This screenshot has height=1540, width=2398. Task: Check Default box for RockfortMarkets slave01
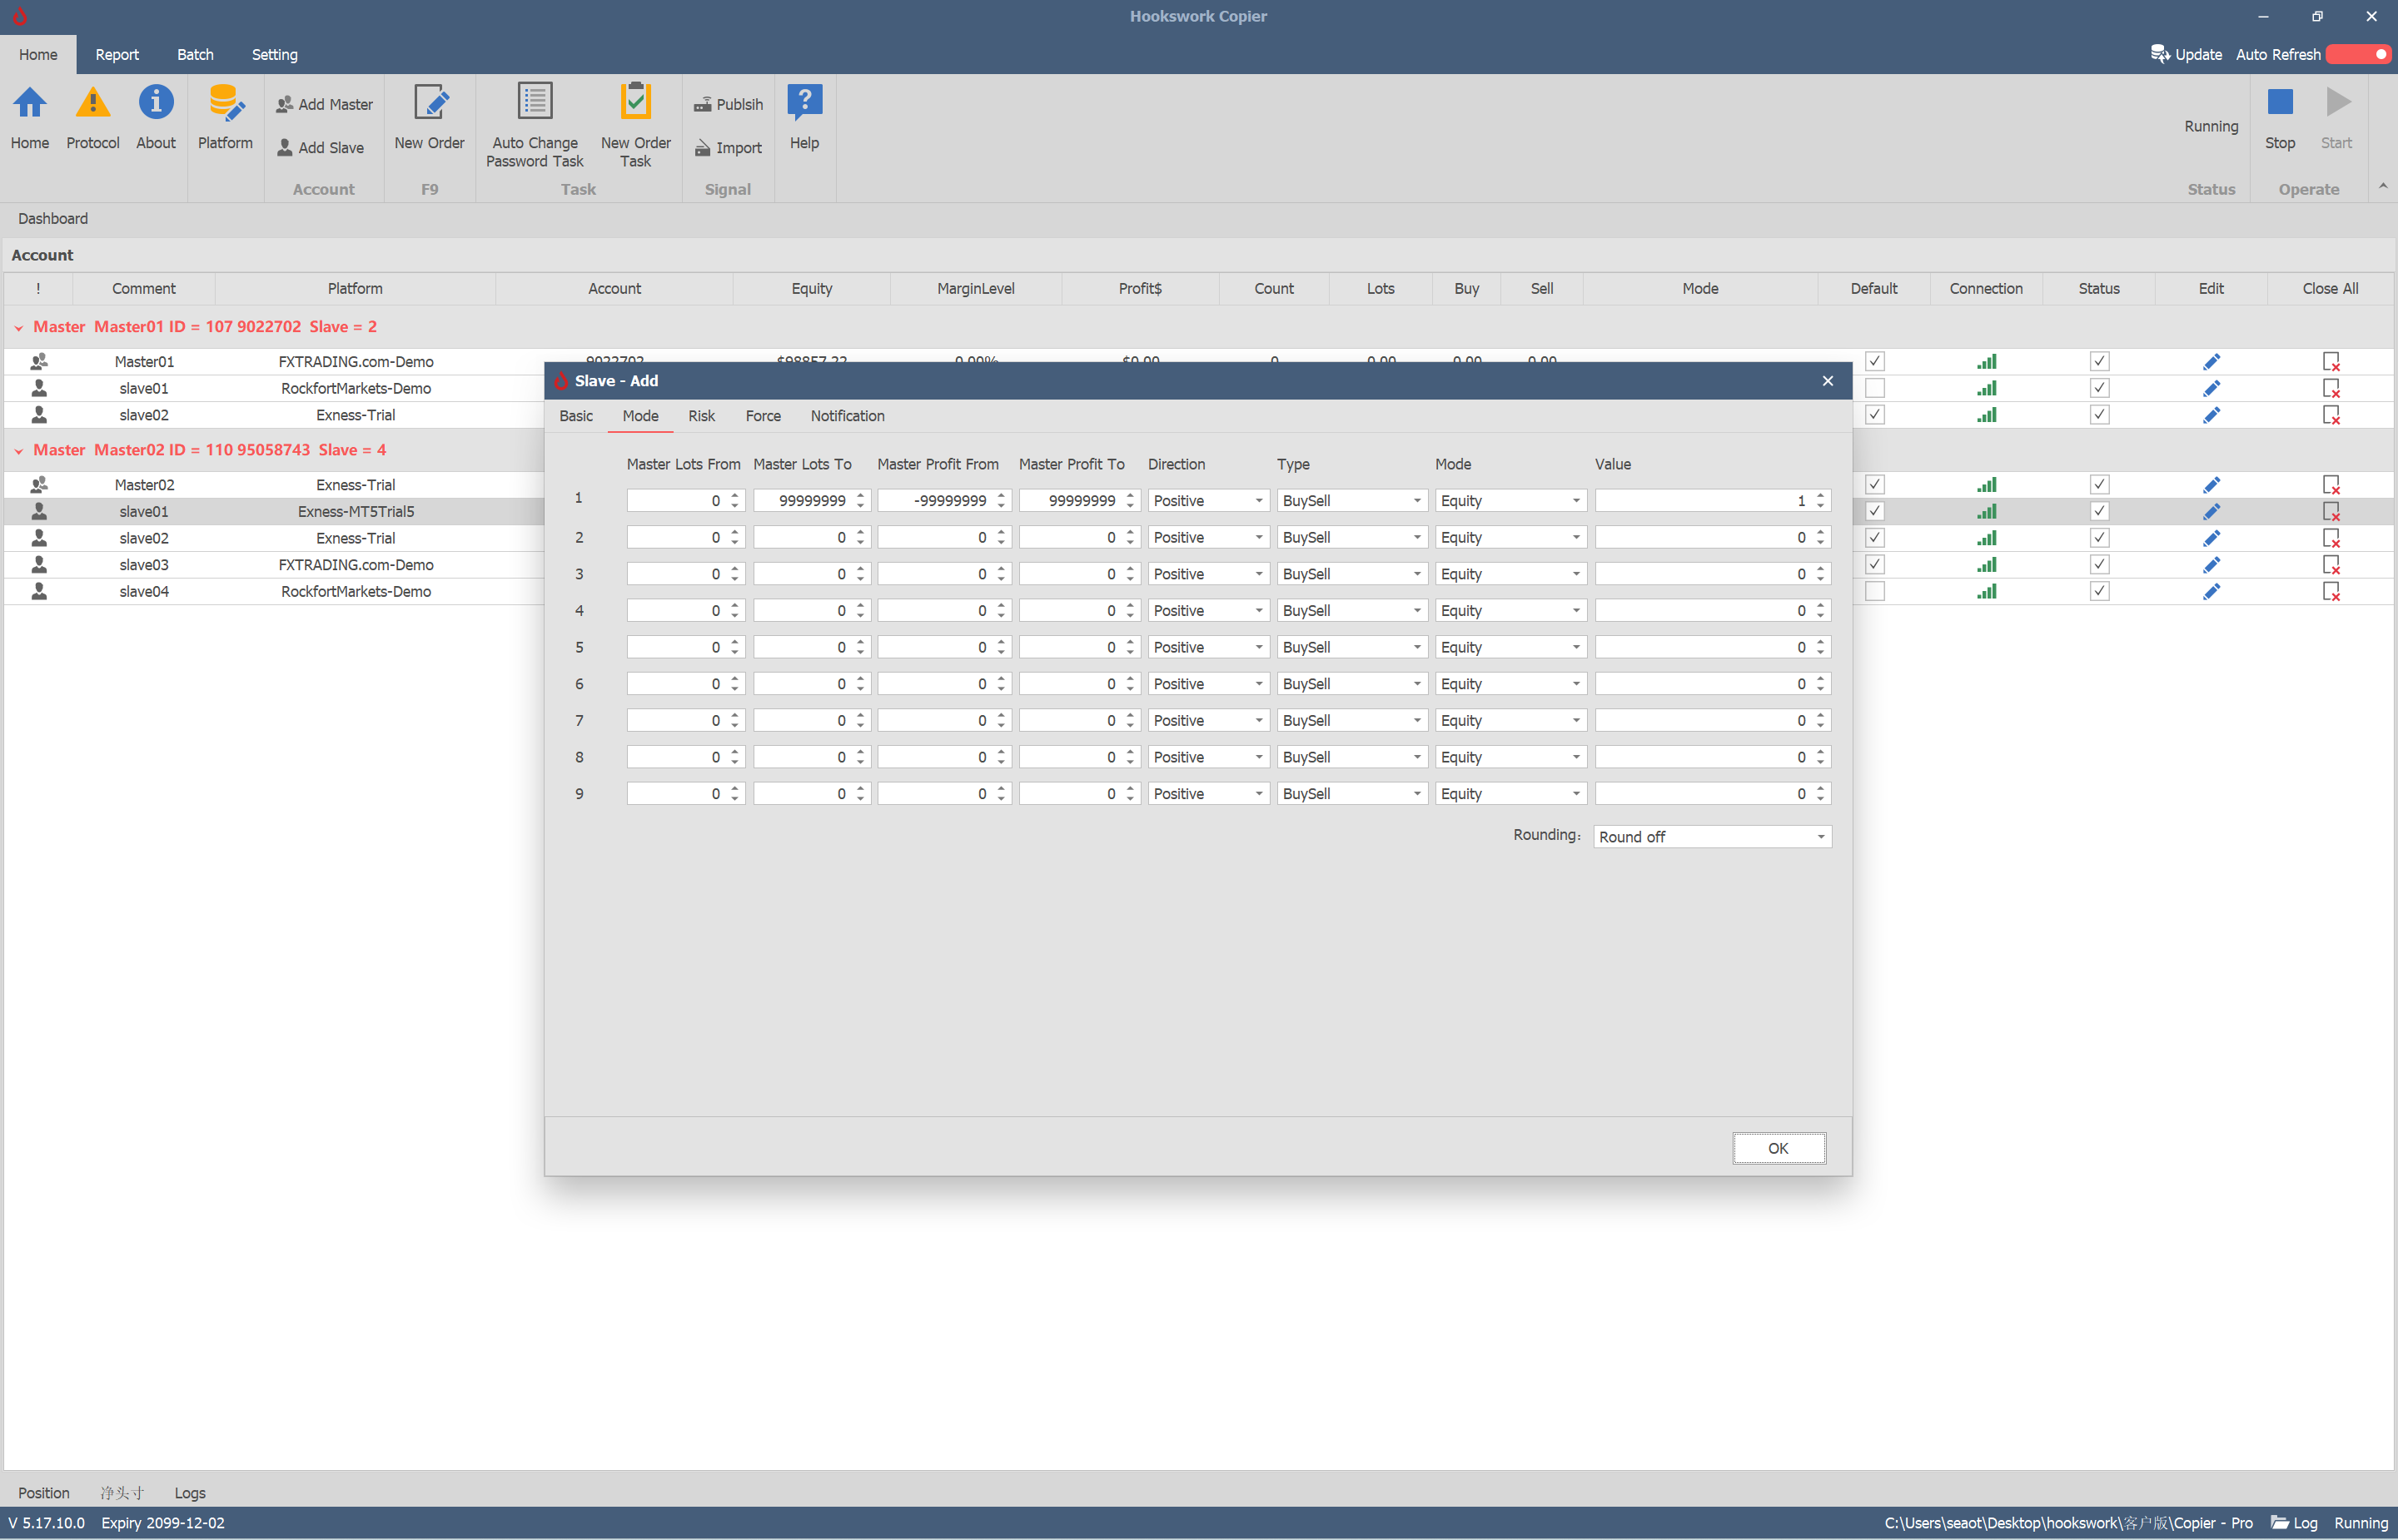(1875, 388)
